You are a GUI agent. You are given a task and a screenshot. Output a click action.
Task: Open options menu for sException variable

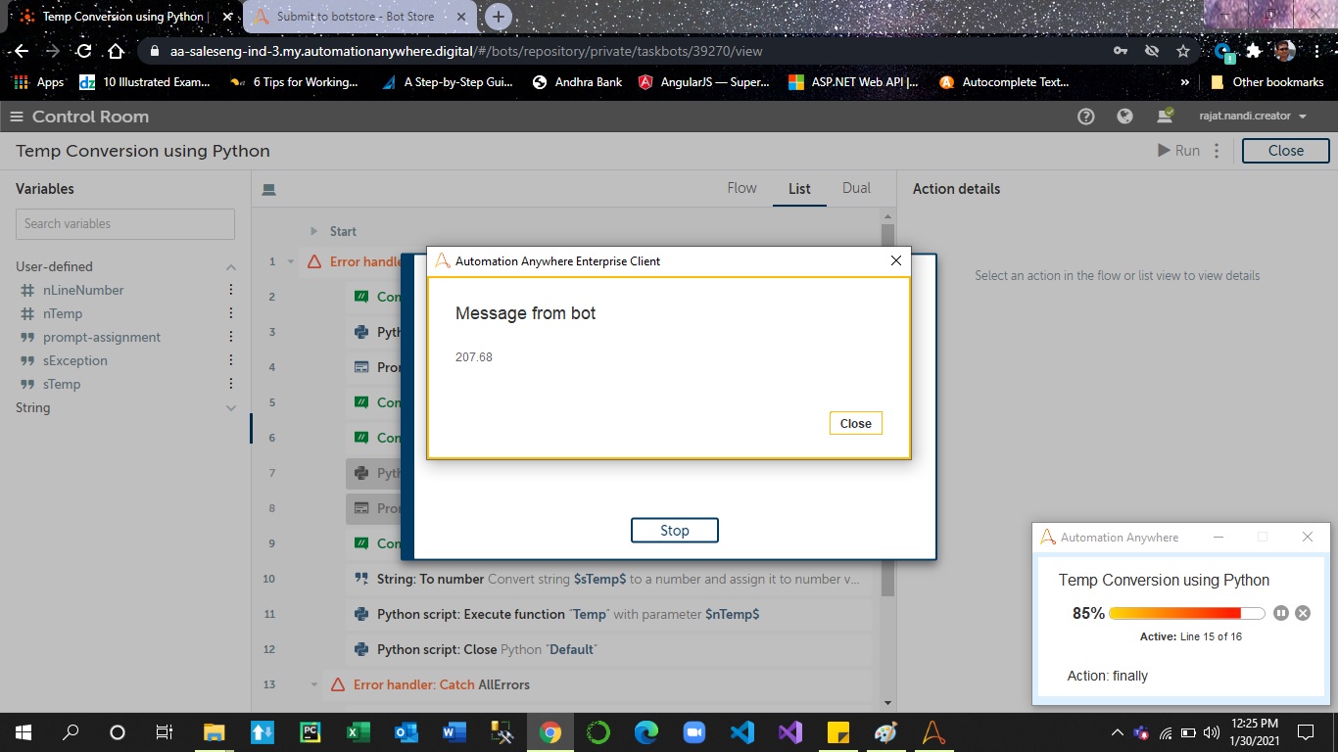click(231, 360)
